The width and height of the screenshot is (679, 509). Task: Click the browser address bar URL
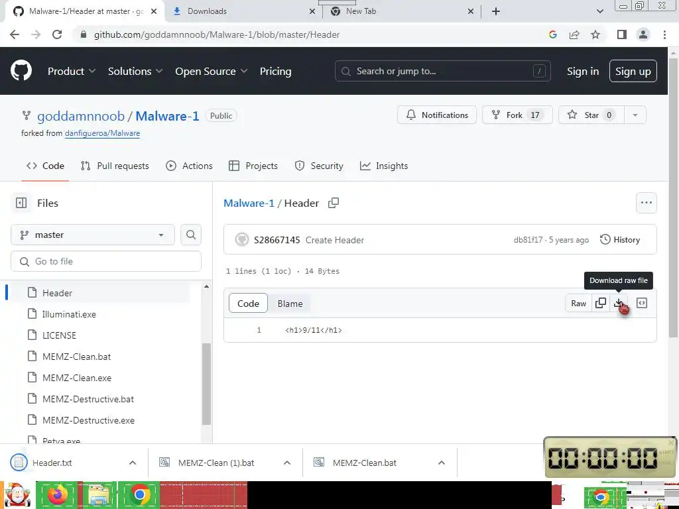(x=217, y=34)
